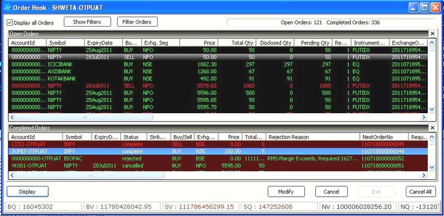The height and width of the screenshot is (216, 444).
Task: Select the KOTAKBANK order row
Action: tap(218, 79)
